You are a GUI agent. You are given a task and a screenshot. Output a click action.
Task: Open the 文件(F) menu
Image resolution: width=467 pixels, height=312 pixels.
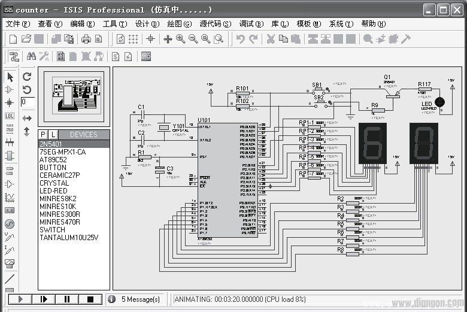pyautogui.click(x=18, y=24)
